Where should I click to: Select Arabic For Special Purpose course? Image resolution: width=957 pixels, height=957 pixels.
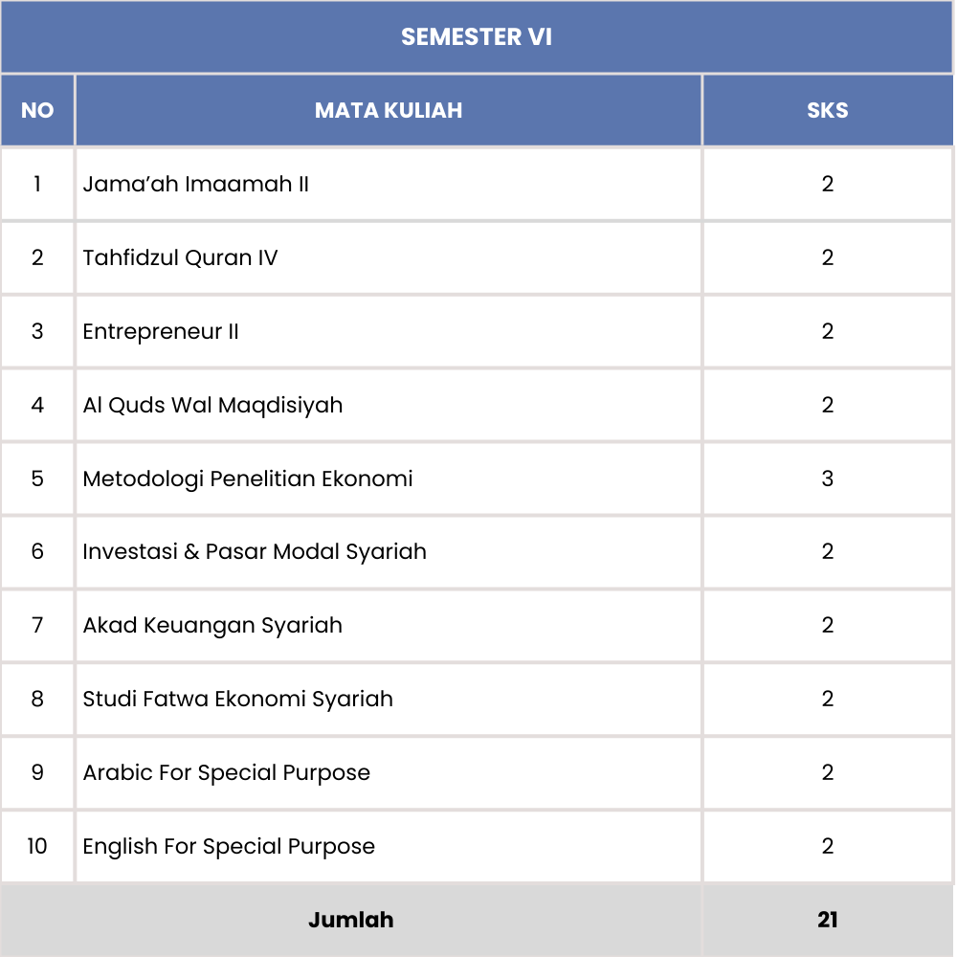(226, 773)
